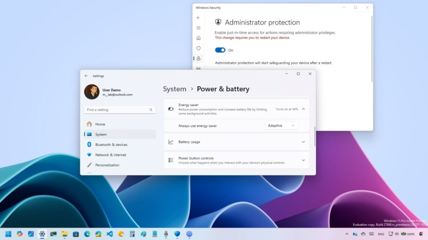Viewport: 428px width, 240px height.
Task: Open Bluetooth & devices settings page
Action: [x=111, y=145]
